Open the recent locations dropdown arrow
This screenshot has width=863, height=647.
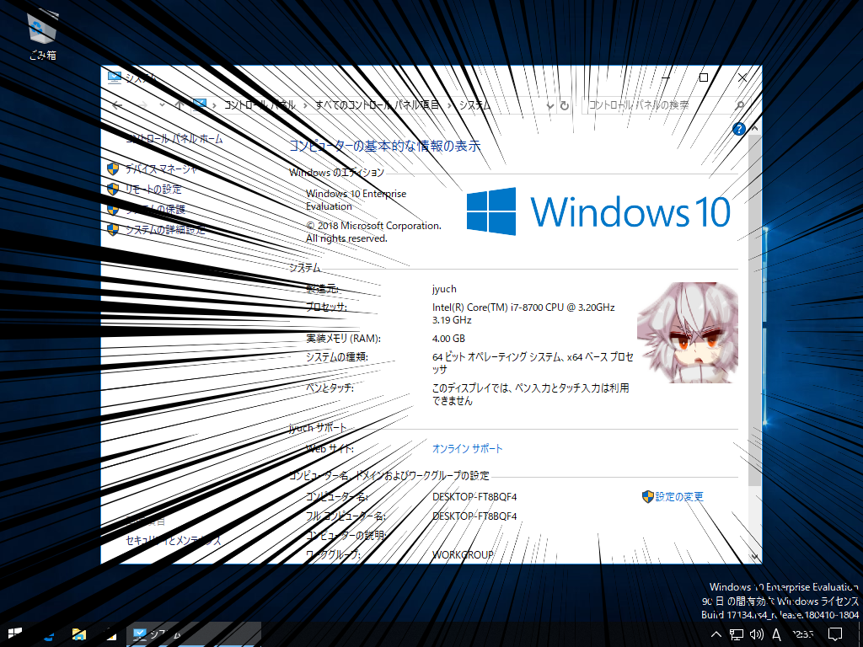[162, 105]
